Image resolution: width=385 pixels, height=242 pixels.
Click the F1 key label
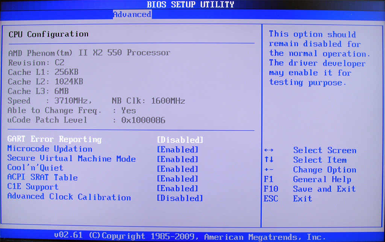[268, 179]
